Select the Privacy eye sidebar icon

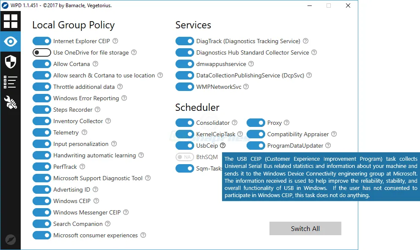pos(11,41)
